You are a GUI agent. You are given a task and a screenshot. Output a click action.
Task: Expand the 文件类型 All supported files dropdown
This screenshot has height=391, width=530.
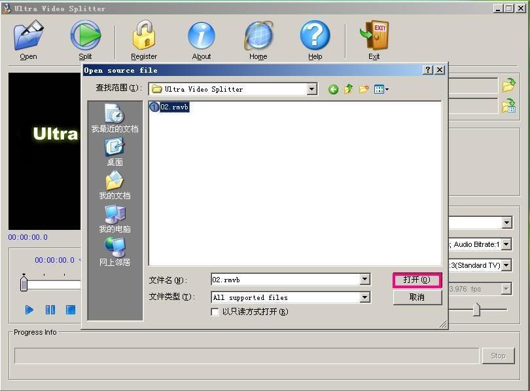[364, 297]
